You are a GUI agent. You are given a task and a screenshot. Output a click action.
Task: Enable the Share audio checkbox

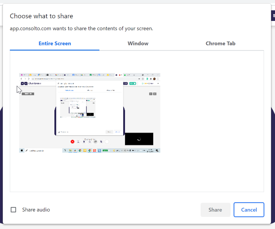(x=13, y=210)
